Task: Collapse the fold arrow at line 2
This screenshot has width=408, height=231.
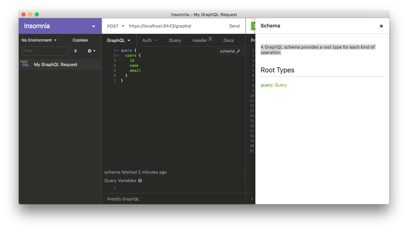Action: (x=117, y=56)
